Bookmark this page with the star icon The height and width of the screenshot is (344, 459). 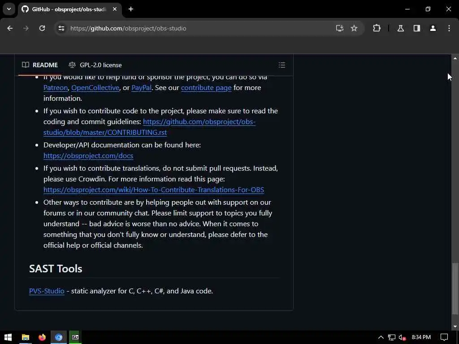coord(354,28)
